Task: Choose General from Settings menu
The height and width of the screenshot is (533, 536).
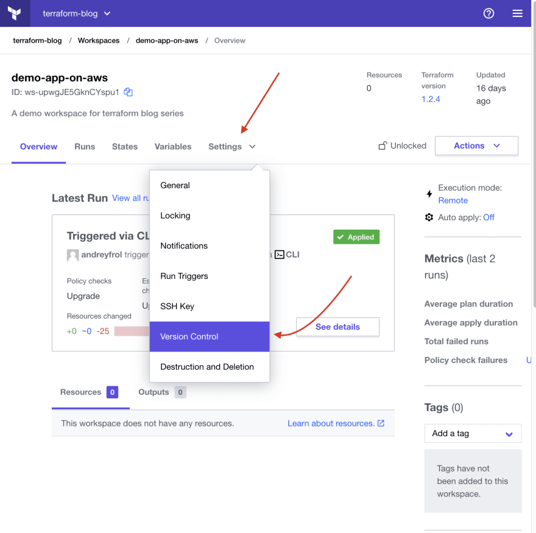Action: click(210, 185)
